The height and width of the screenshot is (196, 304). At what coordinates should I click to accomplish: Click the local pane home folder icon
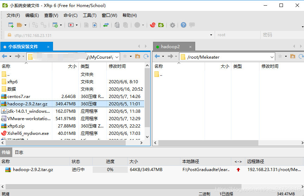(138, 56)
